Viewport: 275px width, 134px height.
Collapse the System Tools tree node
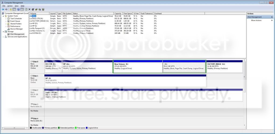(x=3, y=16)
